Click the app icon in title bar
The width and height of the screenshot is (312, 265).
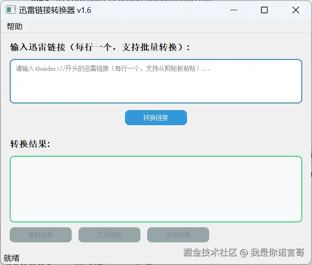[11, 10]
